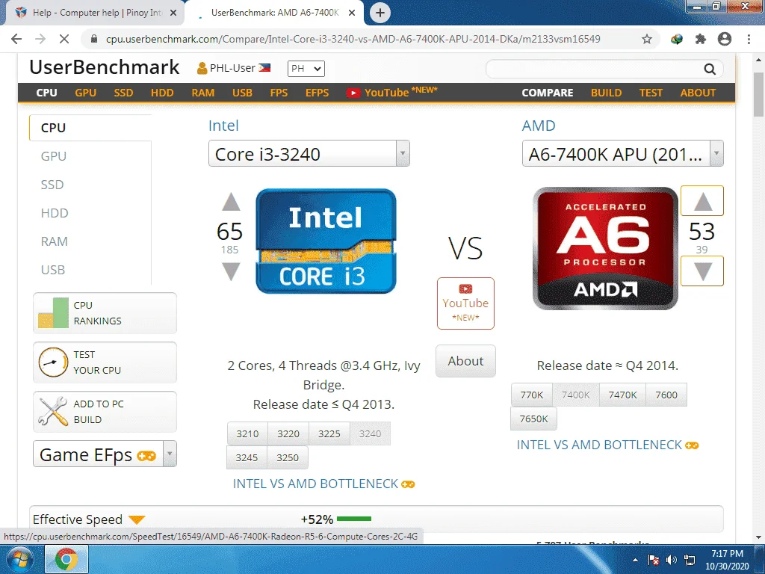The height and width of the screenshot is (574, 765).
Task: Open the A6-7400K APU model dropdown
Action: click(x=622, y=154)
